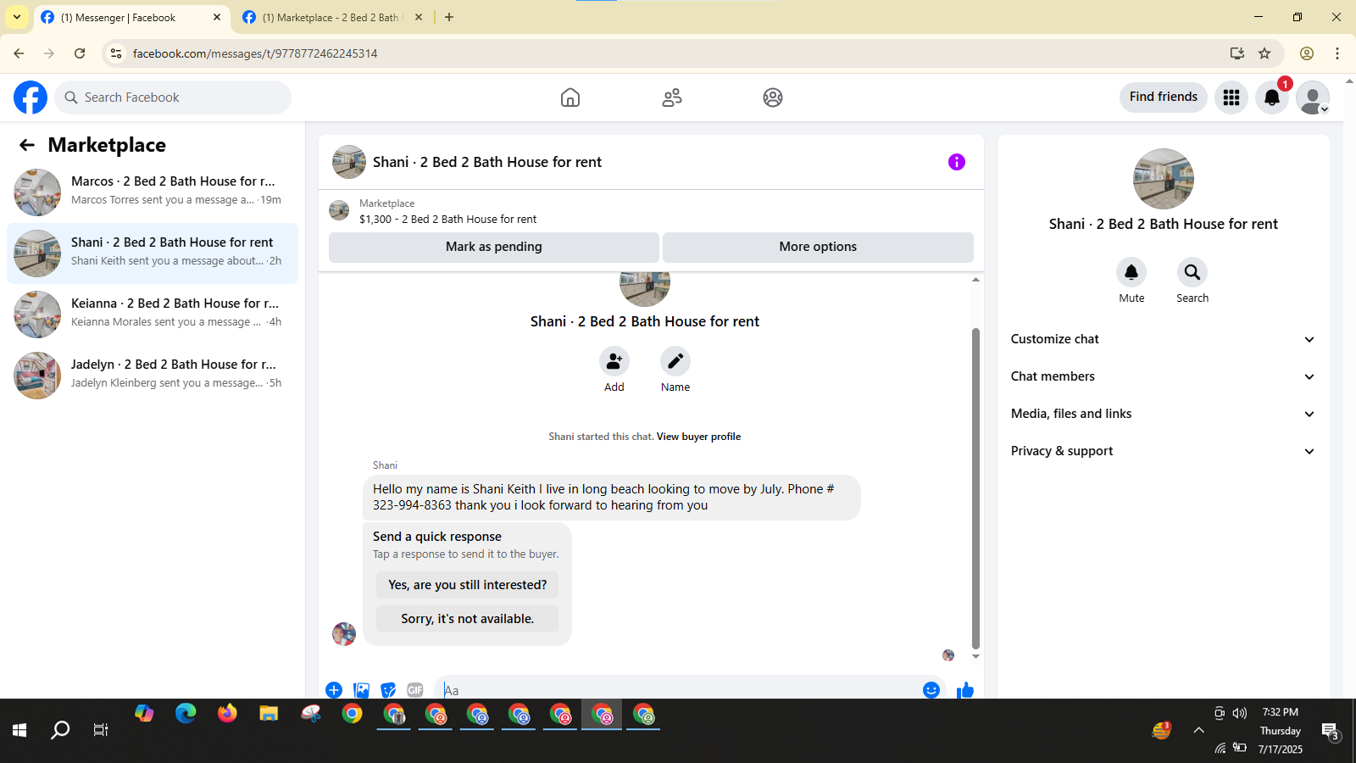Choose a sticker with the sticker icon
1356x763 pixels.
(388, 690)
